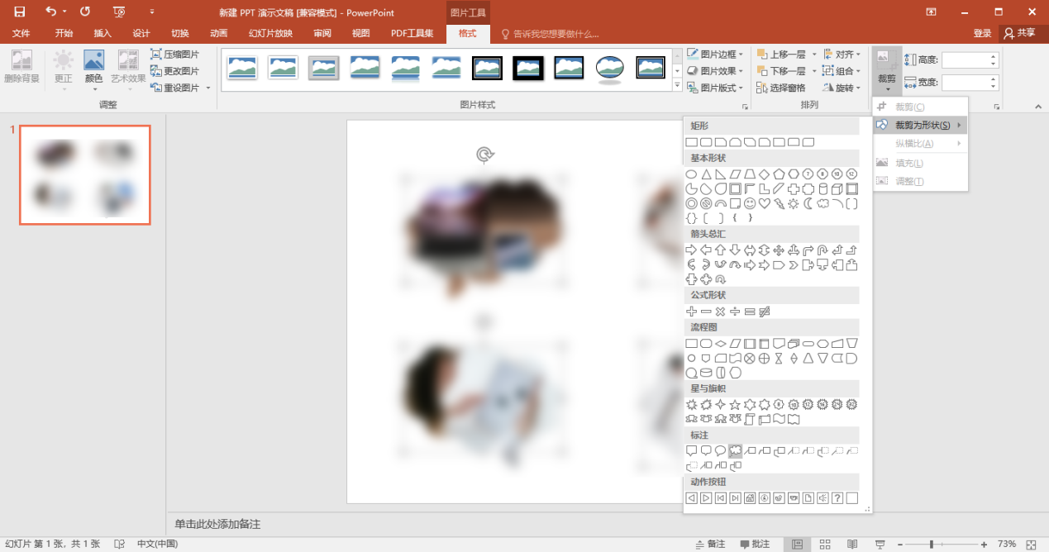Click the zoom in plus button
The height and width of the screenshot is (552, 1049).
pos(984,544)
